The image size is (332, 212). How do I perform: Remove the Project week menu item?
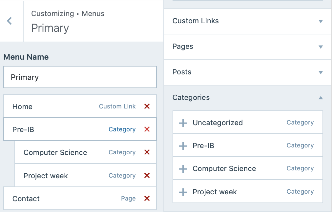[x=147, y=175]
